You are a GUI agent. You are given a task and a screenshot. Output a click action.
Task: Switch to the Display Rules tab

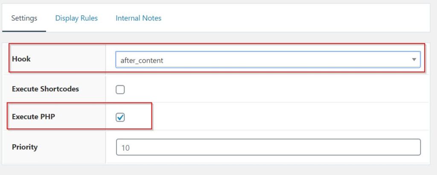click(x=76, y=18)
